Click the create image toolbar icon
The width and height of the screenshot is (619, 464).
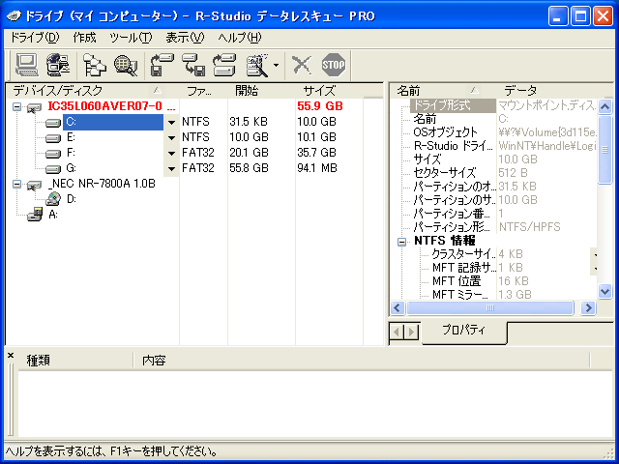point(162,65)
